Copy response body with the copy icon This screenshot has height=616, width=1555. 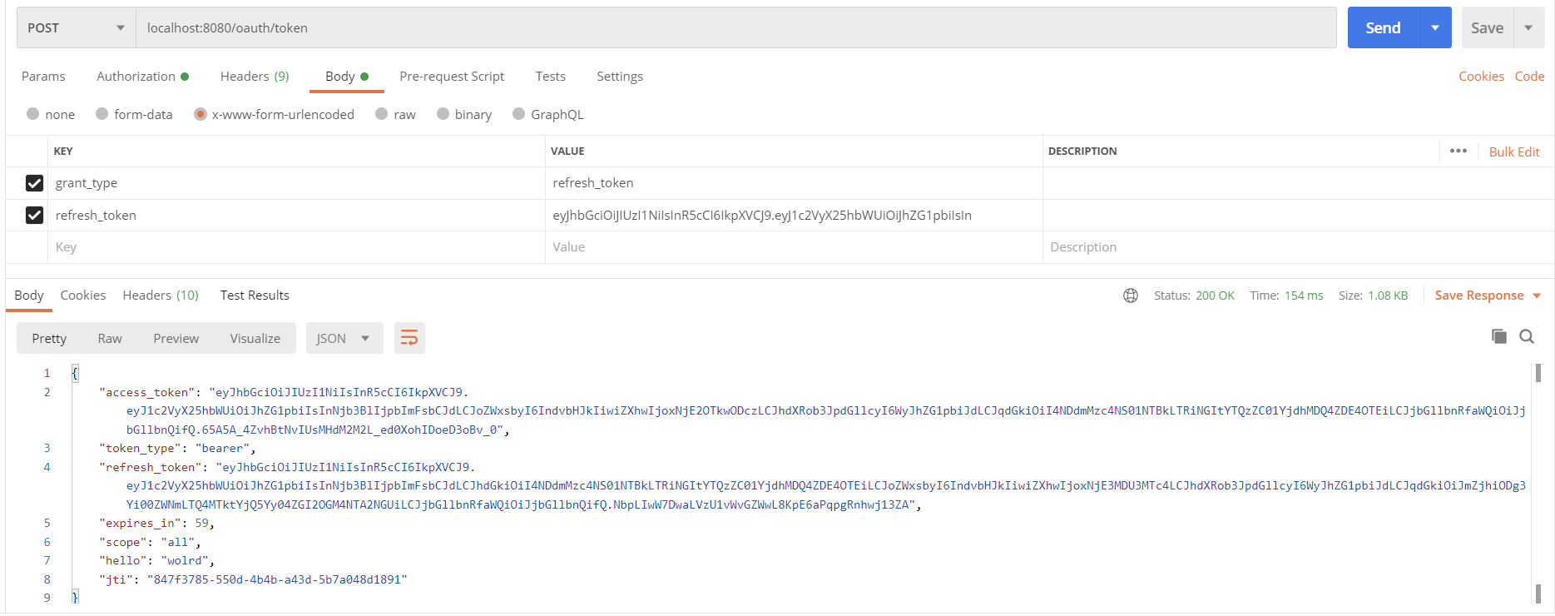1498,336
